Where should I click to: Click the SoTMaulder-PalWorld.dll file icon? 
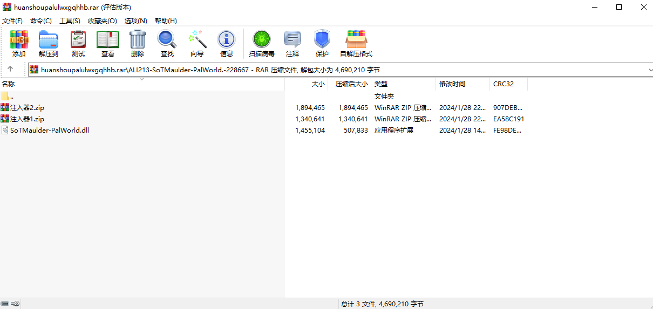5,130
